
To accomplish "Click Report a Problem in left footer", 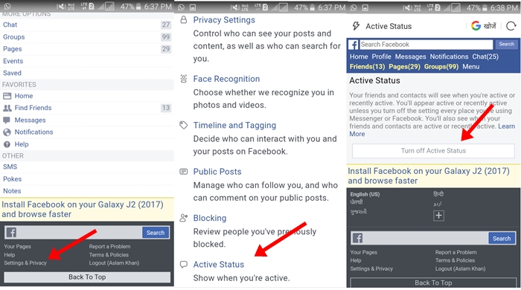I will [109, 247].
